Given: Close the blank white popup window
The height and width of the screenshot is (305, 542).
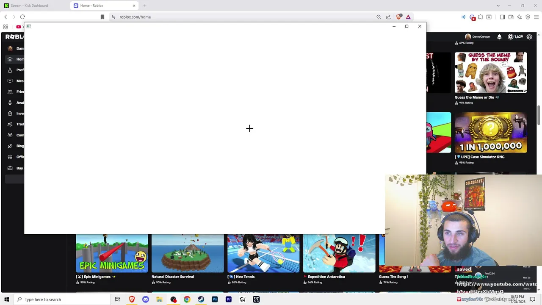Looking at the screenshot, I should tap(420, 26).
